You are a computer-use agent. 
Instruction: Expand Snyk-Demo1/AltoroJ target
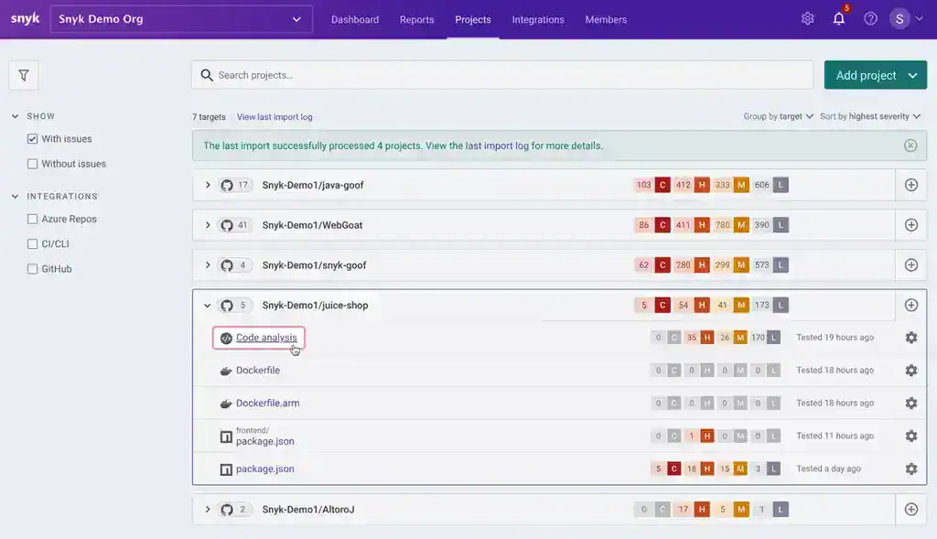(208, 510)
